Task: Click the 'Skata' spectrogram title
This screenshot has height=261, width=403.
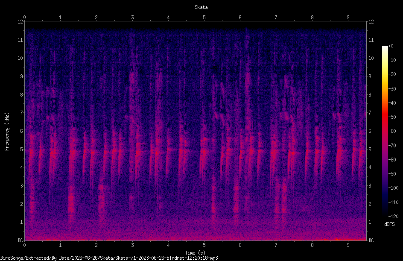Action: point(201,7)
